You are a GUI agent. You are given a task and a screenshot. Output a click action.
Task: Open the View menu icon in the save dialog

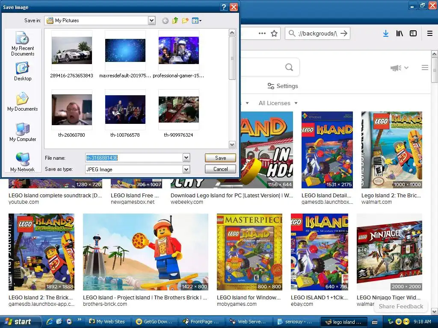(197, 20)
